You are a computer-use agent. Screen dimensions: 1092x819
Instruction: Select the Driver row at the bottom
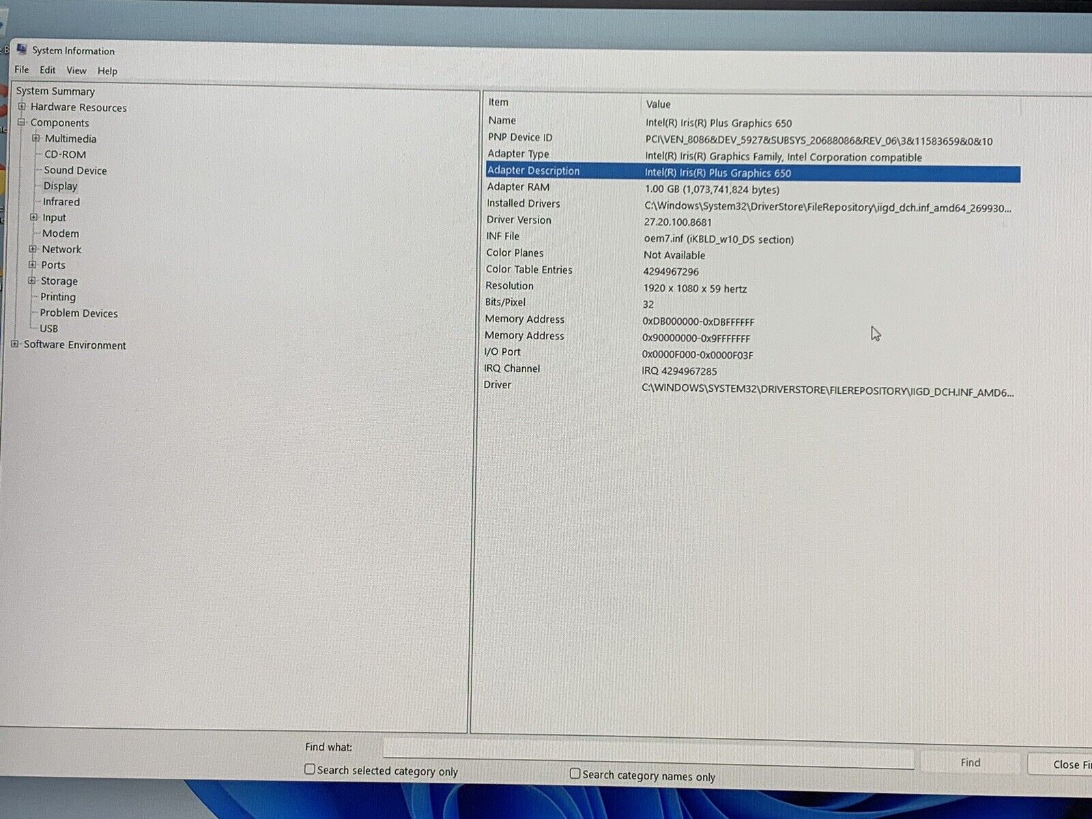click(751, 388)
